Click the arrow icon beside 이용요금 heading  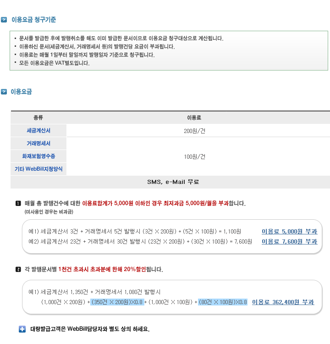tap(4, 91)
